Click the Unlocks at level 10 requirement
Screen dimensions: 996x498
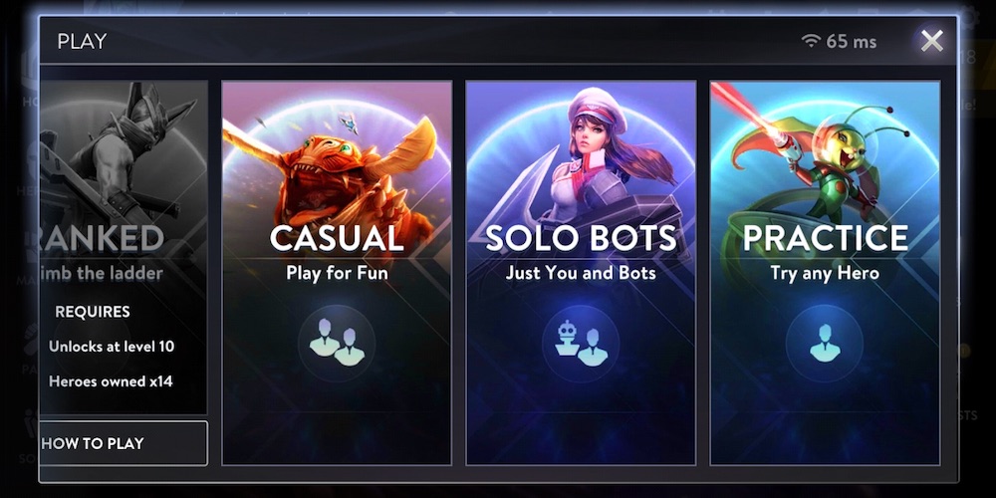coord(112,347)
